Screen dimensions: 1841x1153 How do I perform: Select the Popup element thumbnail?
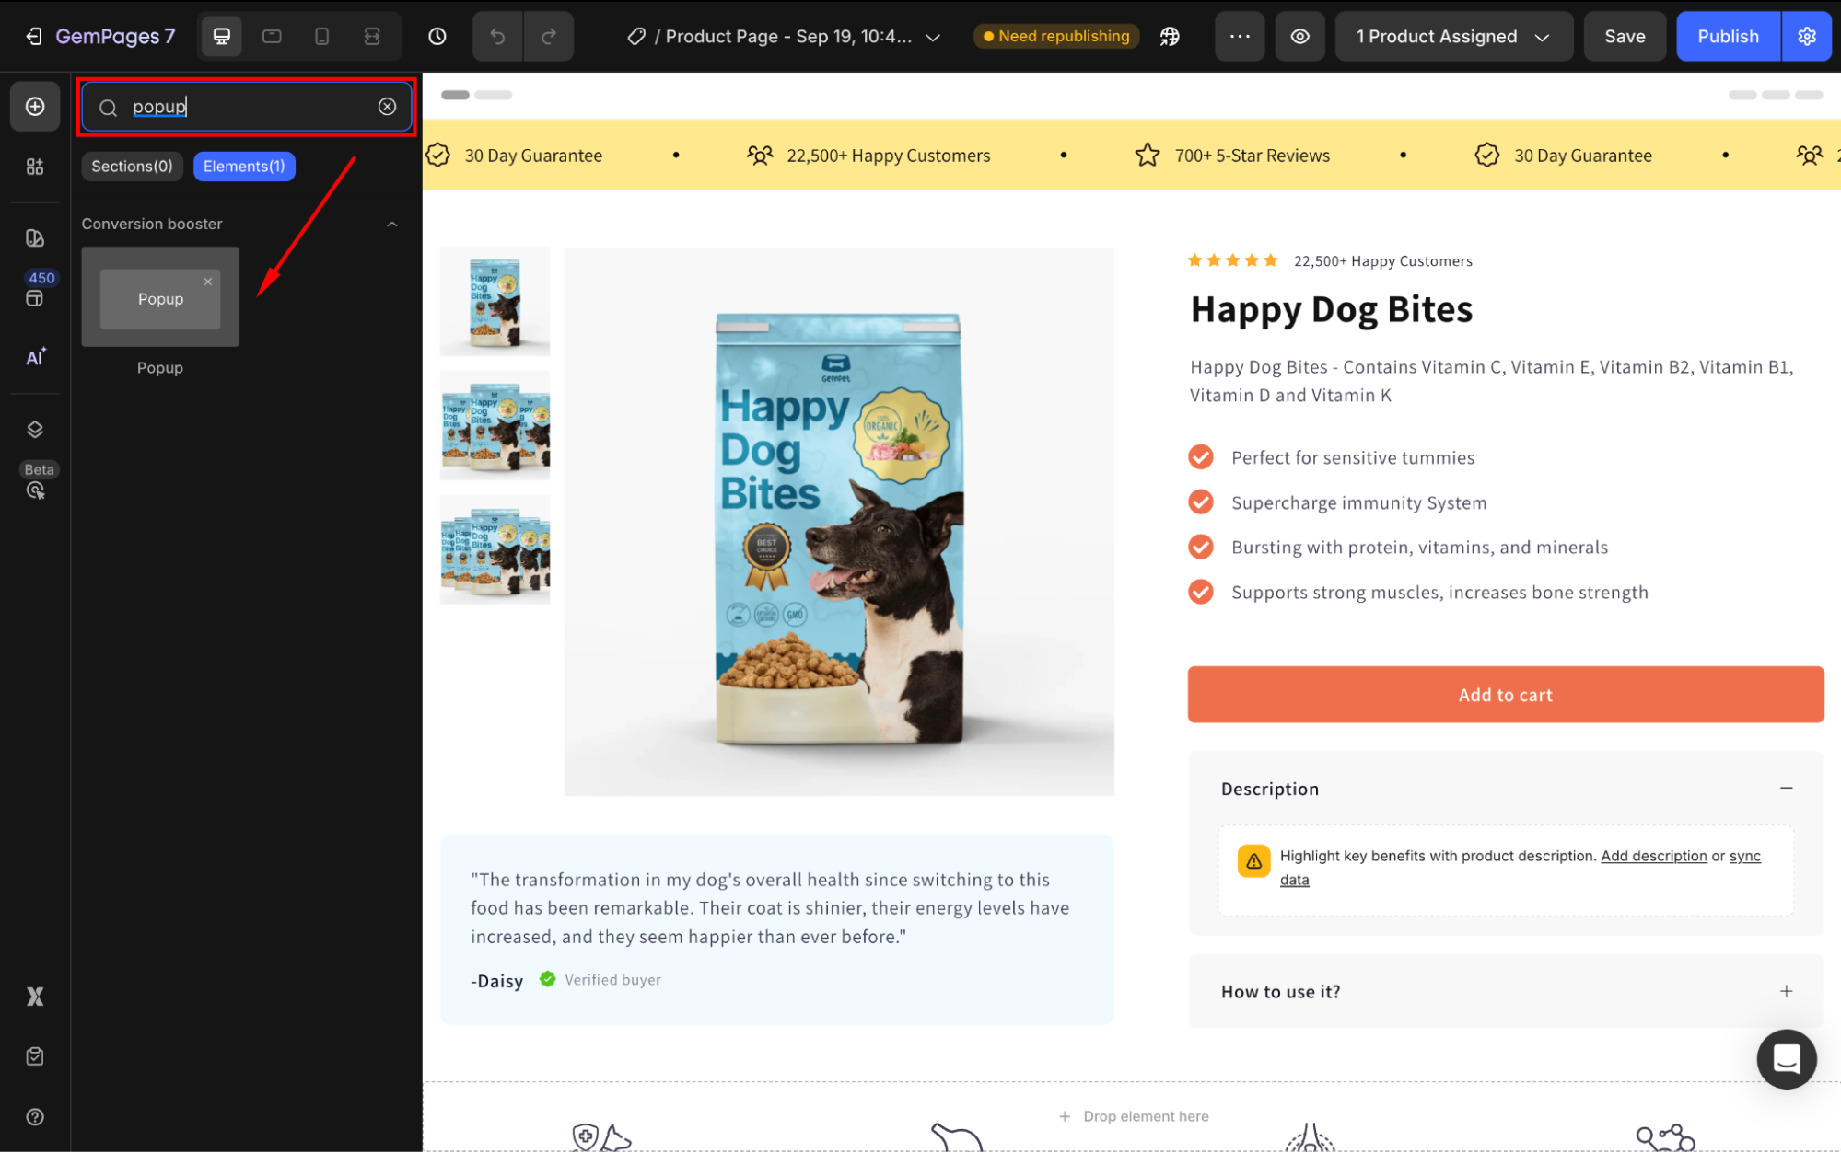160,297
